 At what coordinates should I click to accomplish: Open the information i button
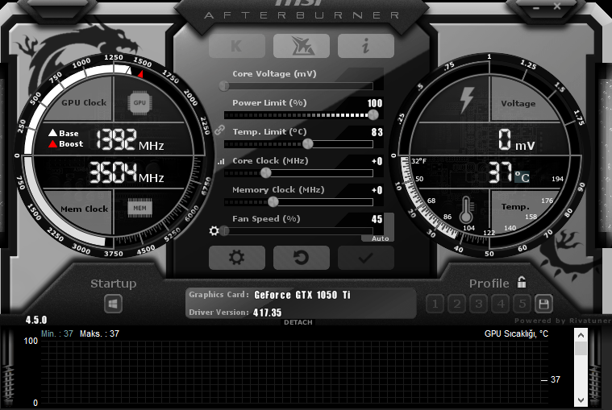(366, 46)
